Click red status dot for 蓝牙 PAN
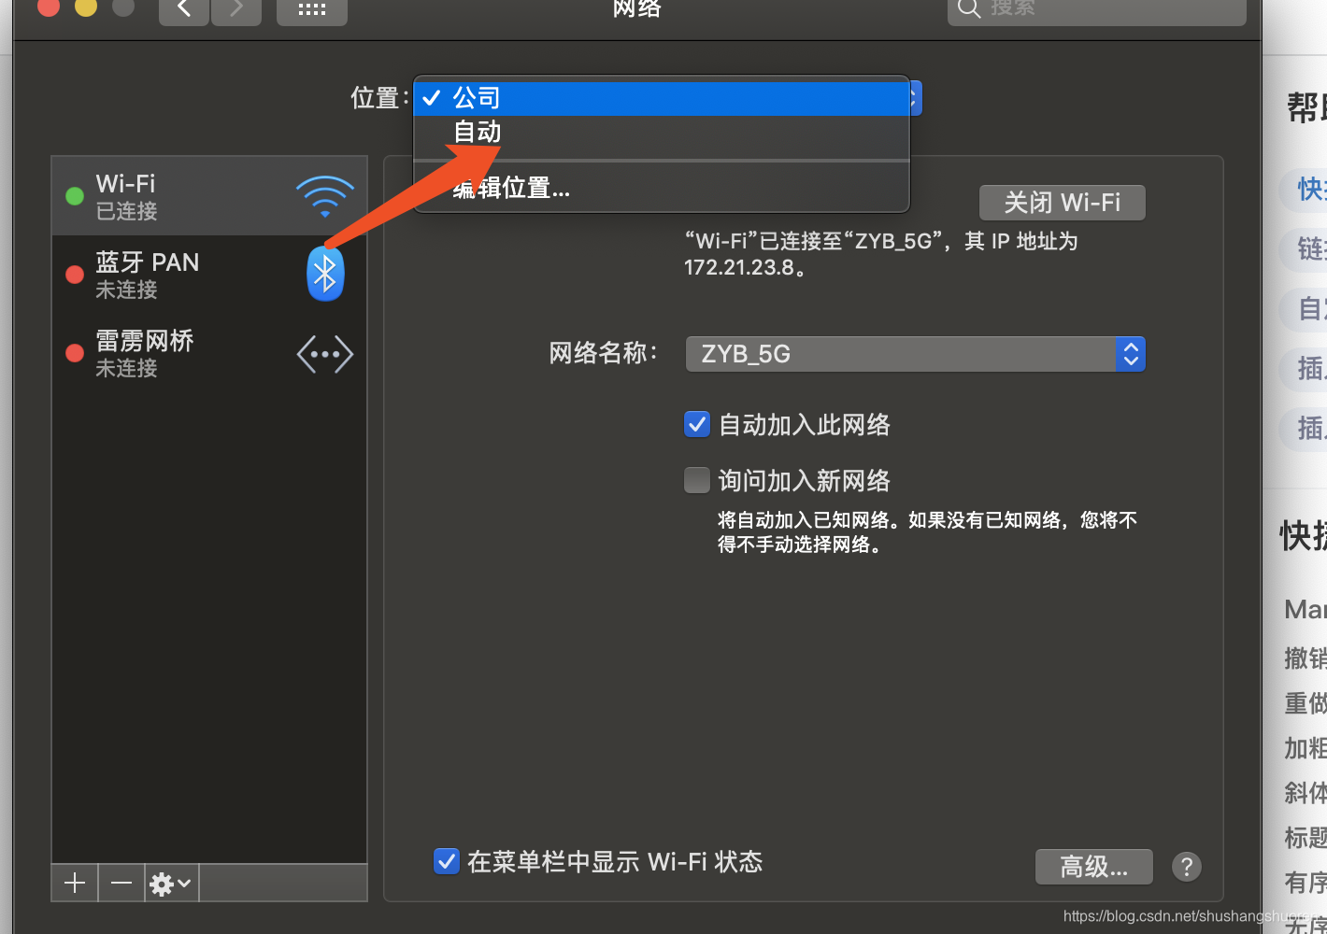Screen dimensions: 1327x934 pos(75,275)
